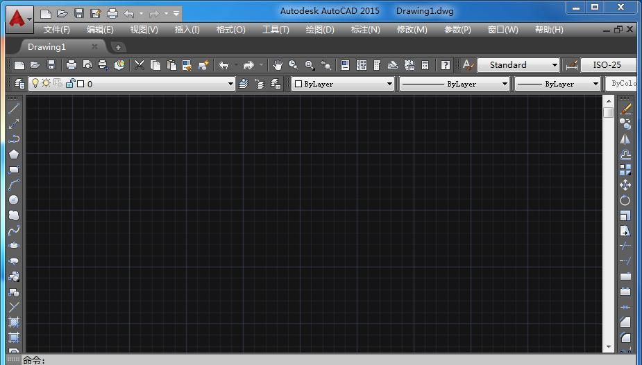The width and height of the screenshot is (642, 365).
Task: Select the Rotate modify tool
Action: pyautogui.click(x=625, y=200)
